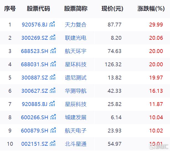Open chart icon beside 300627.SZ

click(53, 90)
